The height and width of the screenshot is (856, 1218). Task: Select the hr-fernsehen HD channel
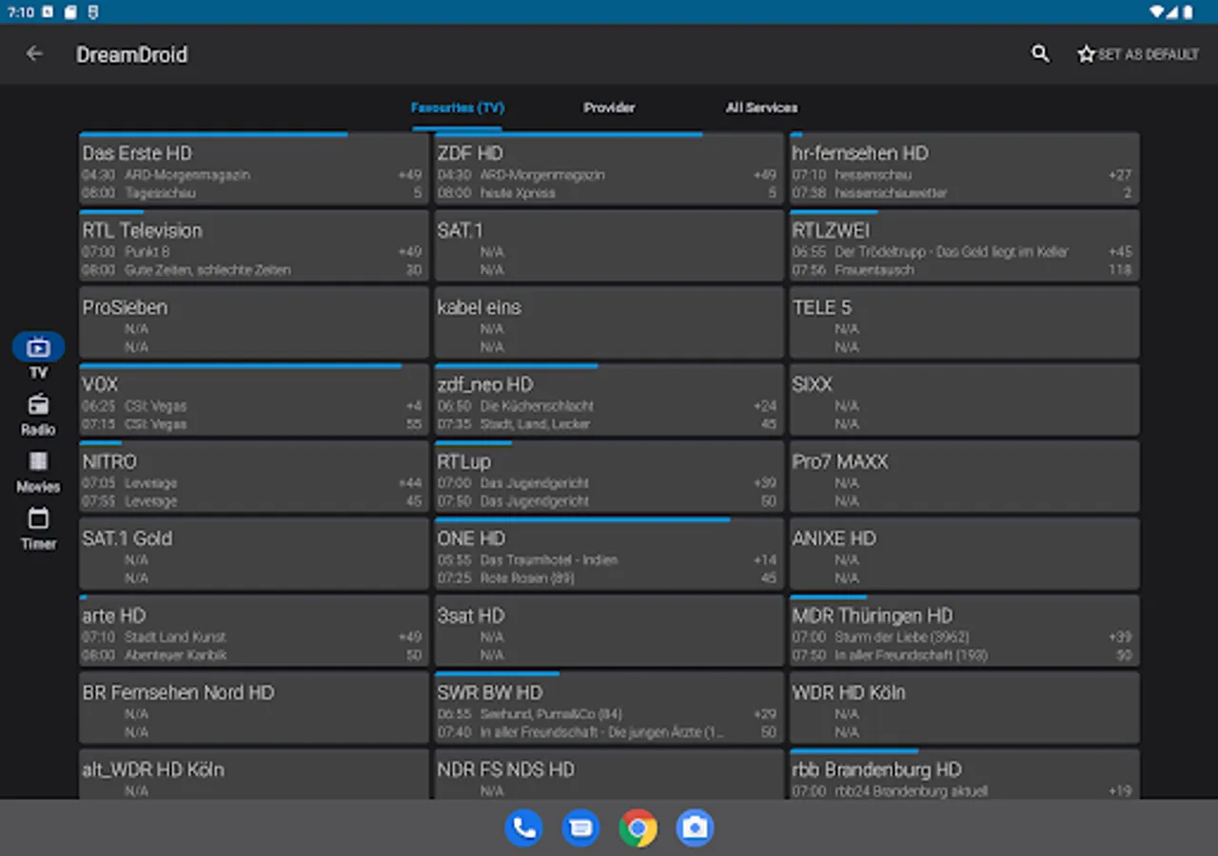(964, 168)
